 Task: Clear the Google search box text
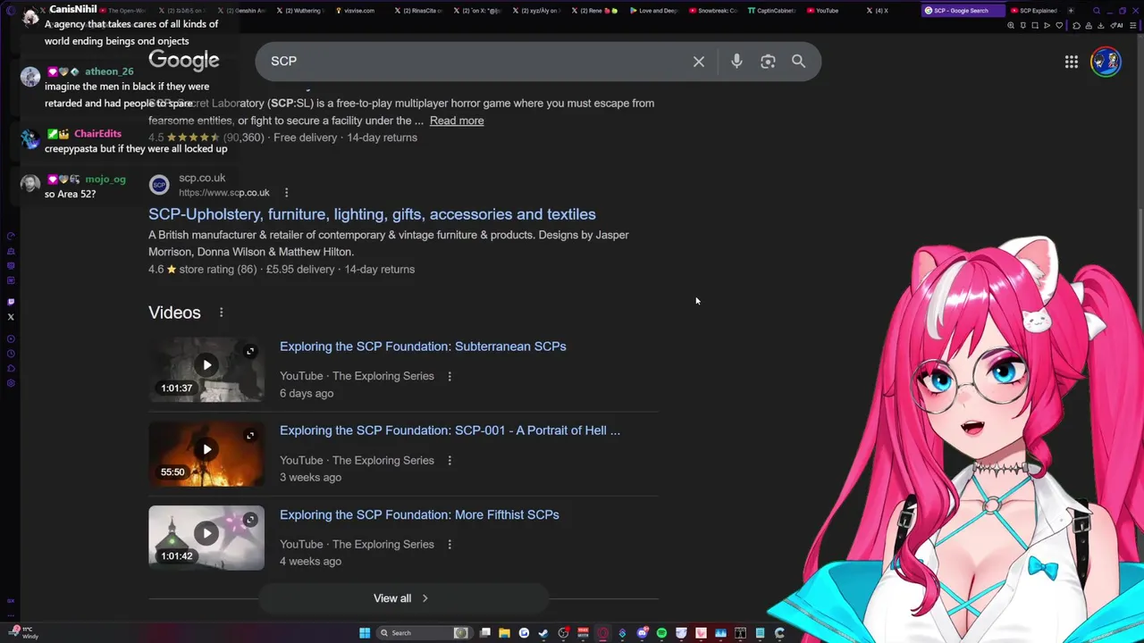699,62
